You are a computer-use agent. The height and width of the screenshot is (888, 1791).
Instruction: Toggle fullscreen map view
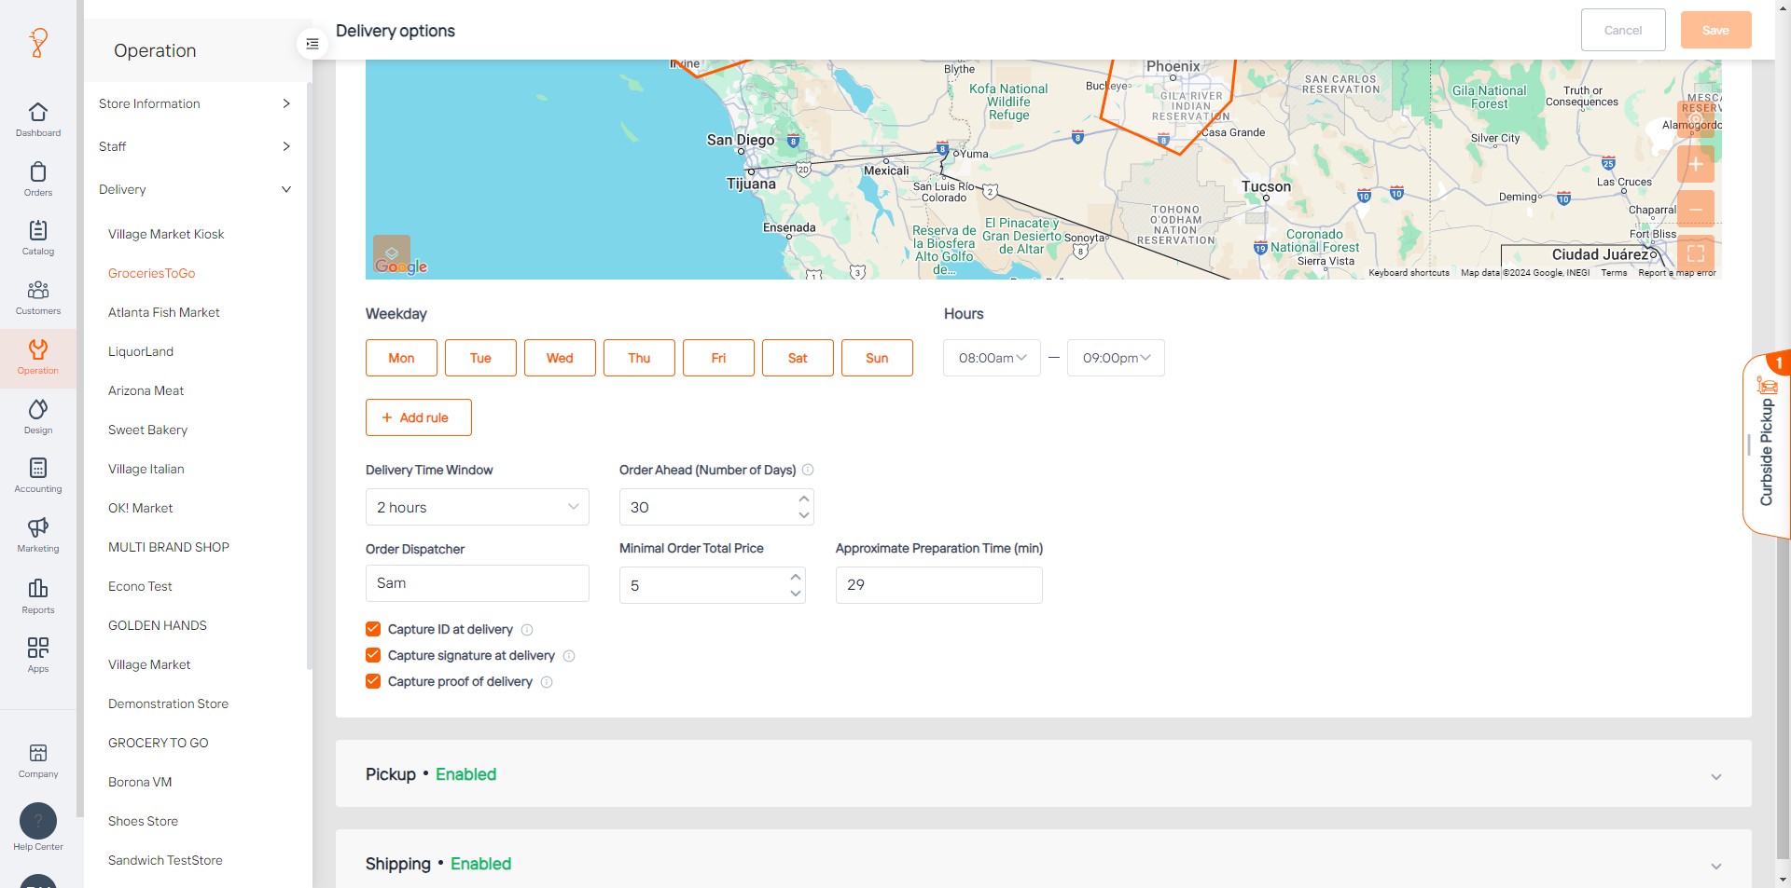pyautogui.click(x=1695, y=253)
